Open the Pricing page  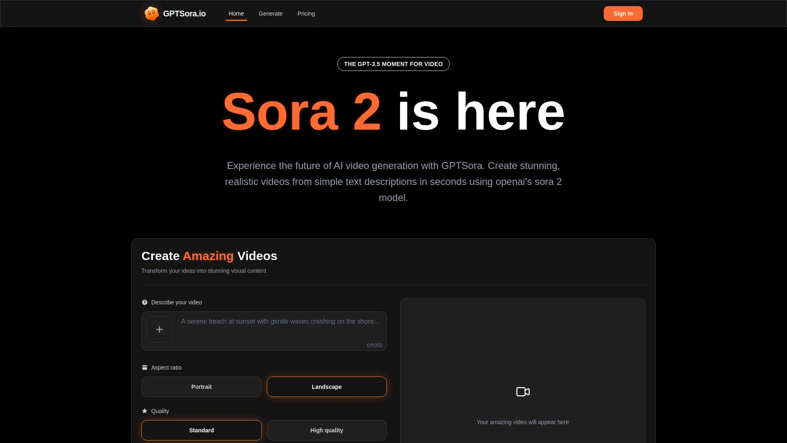[306, 14]
